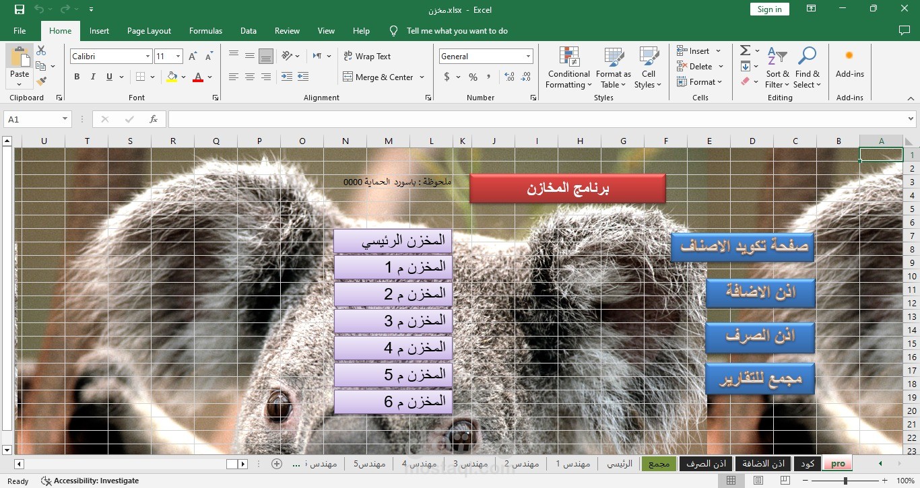Click the Add-ins icon
The image size is (920, 488).
(849, 56)
